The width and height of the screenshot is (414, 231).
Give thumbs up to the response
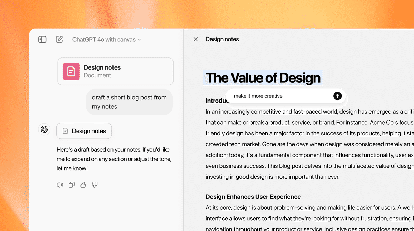[x=83, y=185]
